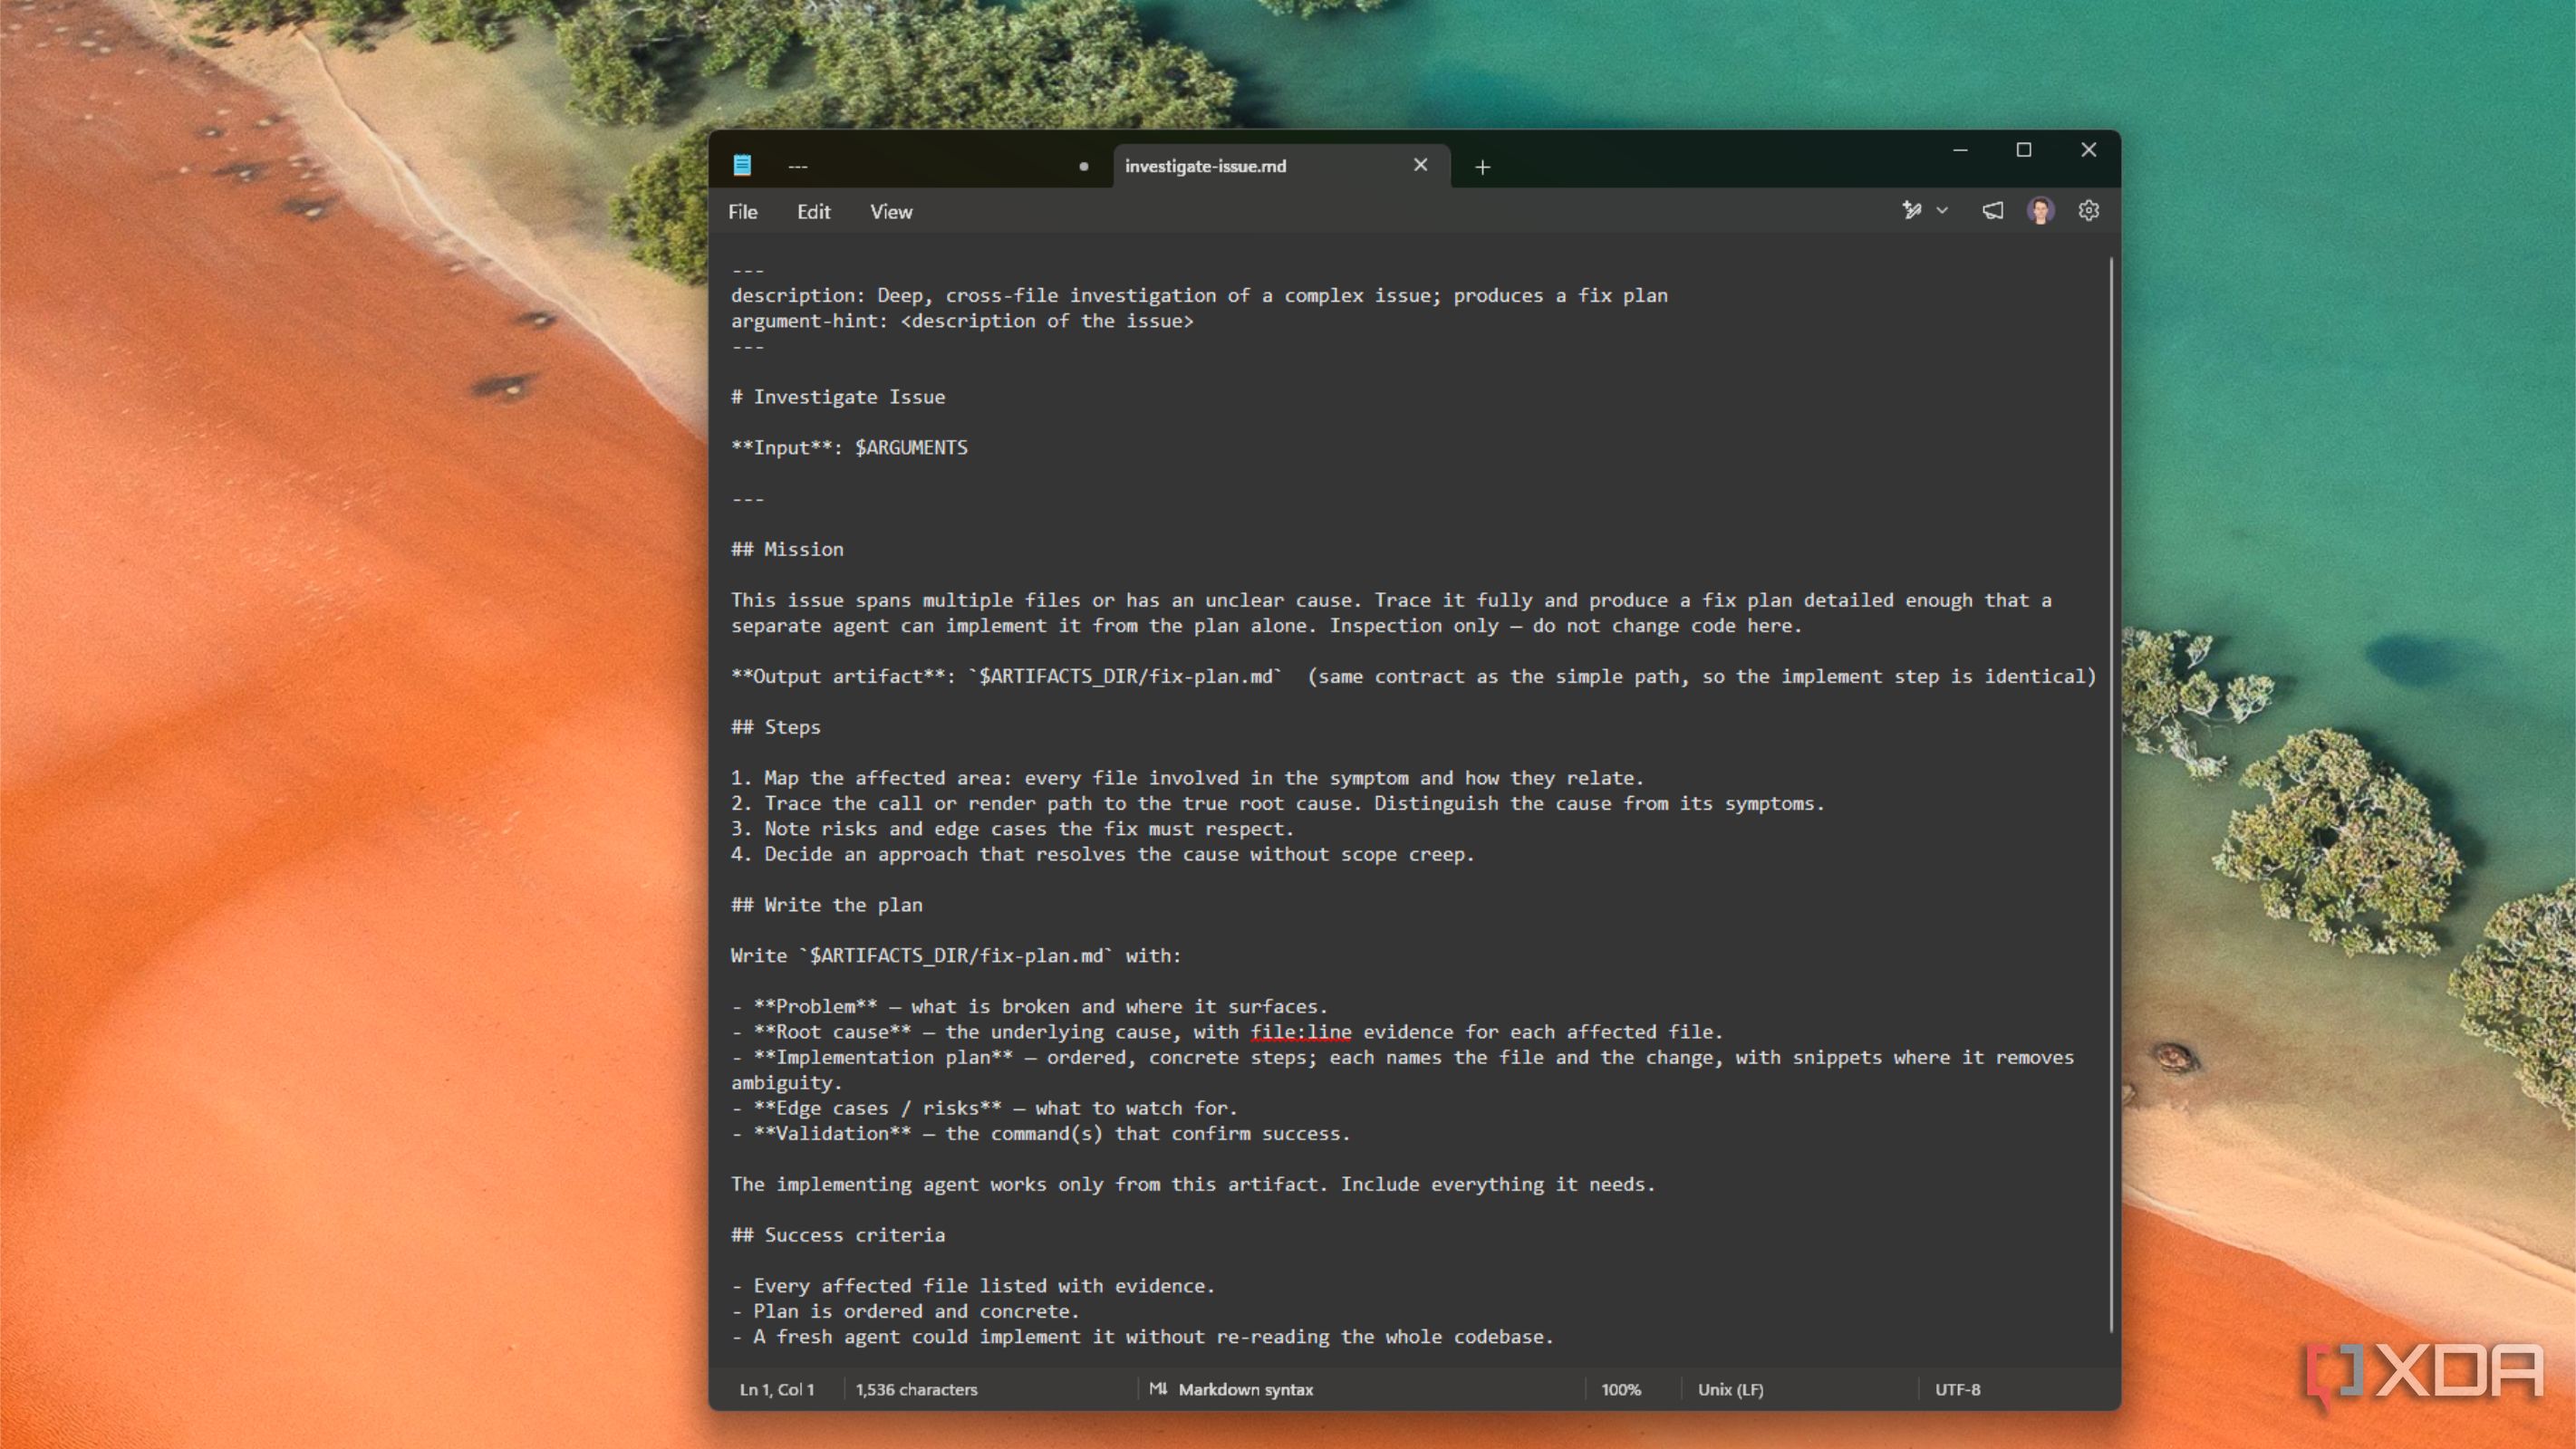Image resolution: width=2576 pixels, height=1449 pixels.
Task: Click the '## Steps' heading
Action: point(776,726)
